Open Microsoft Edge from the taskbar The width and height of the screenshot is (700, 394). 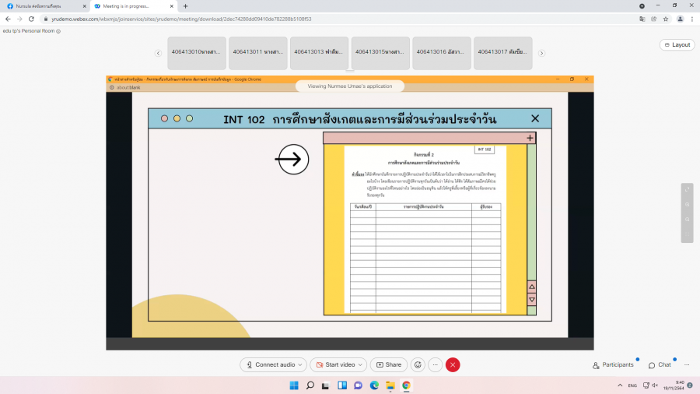pos(374,385)
